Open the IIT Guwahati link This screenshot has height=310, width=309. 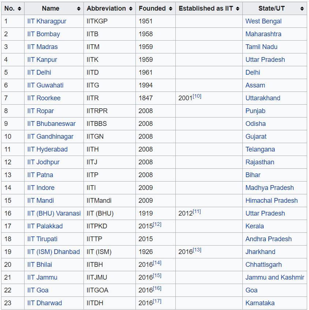(45, 85)
